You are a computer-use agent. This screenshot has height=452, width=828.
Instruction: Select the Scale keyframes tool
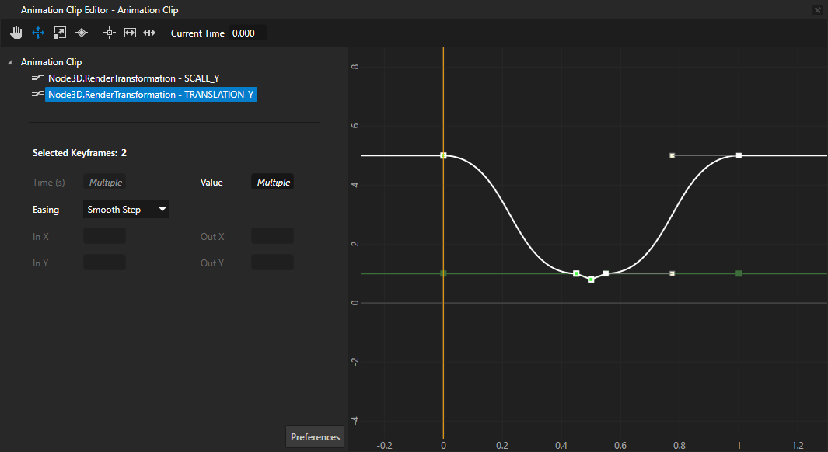click(x=59, y=33)
